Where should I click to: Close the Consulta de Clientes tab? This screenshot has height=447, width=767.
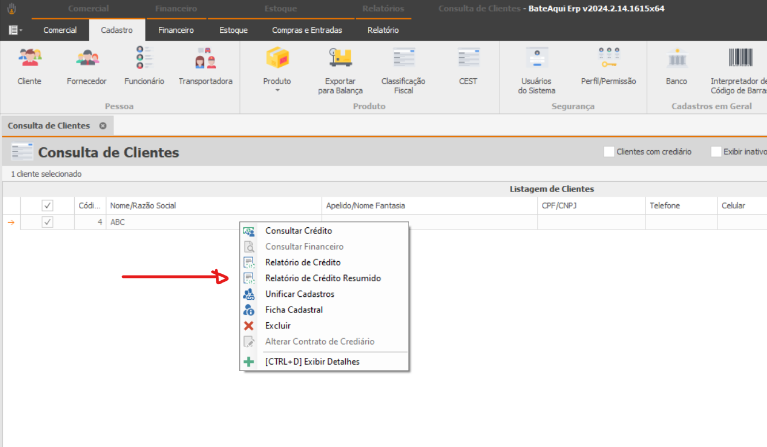[103, 125]
